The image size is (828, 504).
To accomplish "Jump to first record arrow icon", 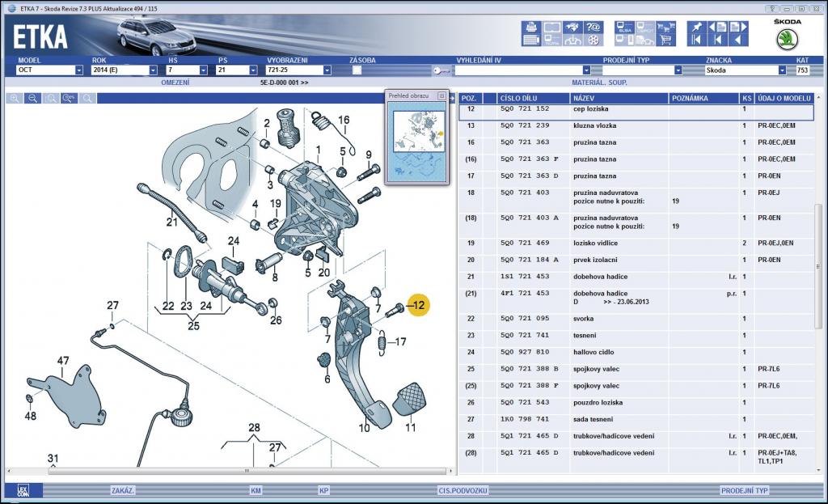I will (696, 40).
